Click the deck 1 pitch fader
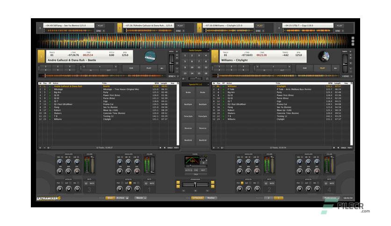 (x=171, y=63)
